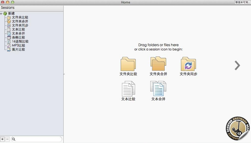Click music icon beside MP3比较
Viewport: 251px width, 143px height.
pos(9,45)
